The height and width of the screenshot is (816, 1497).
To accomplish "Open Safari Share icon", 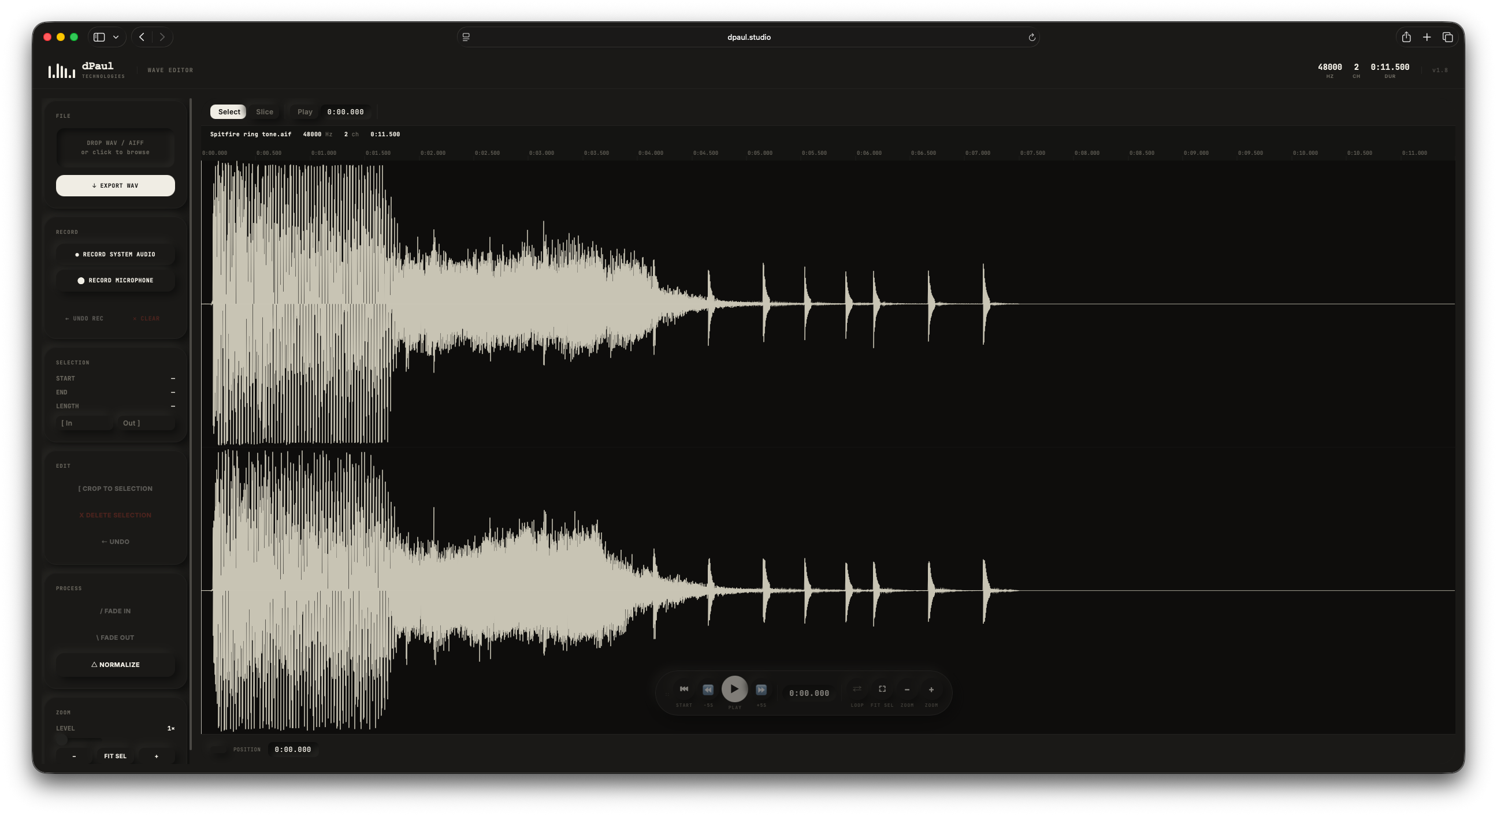I will pos(1406,37).
